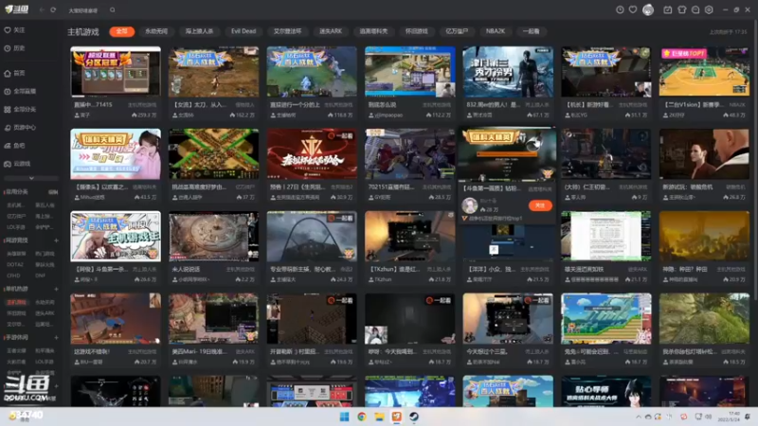This screenshot has height=426, width=758.
Task: Open the 主机游戏王 stream thumbnail
Action: 116,236
